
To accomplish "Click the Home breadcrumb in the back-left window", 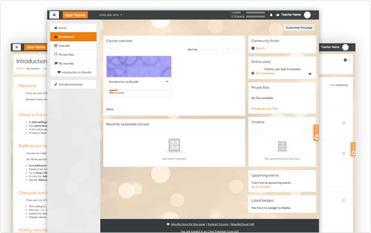I will pyautogui.click(x=20, y=68).
